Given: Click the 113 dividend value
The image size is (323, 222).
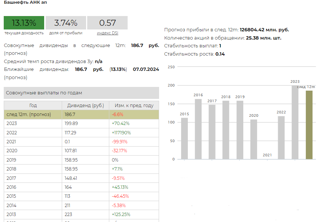Looking at the screenshot, I should pyautogui.click(x=67, y=196).
